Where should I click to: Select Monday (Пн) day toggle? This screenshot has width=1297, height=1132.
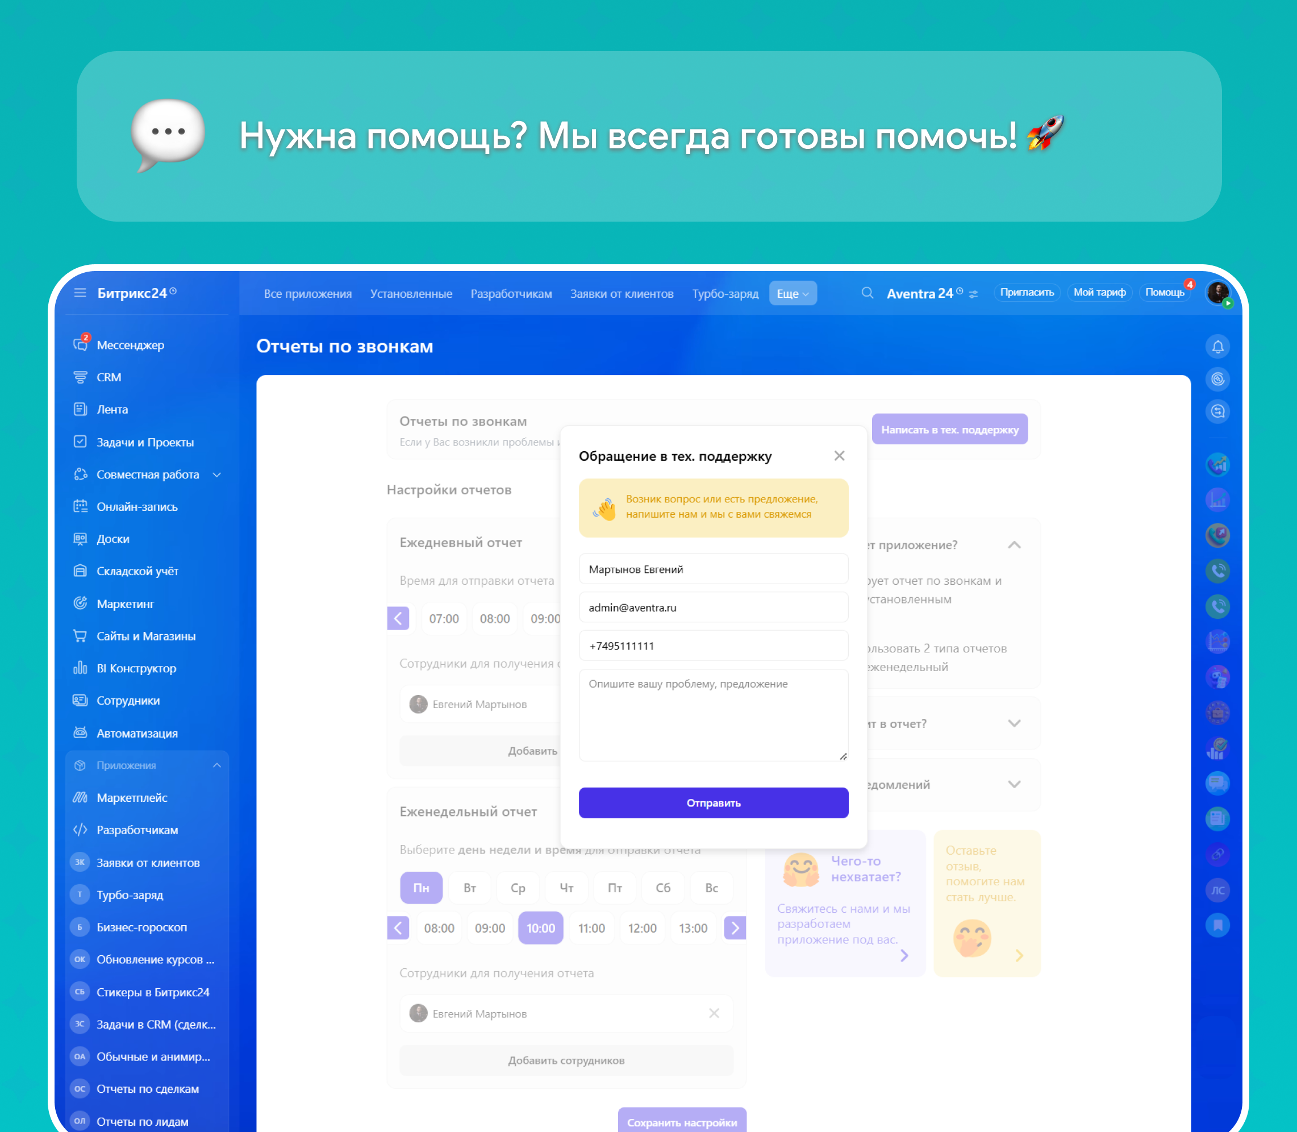click(420, 888)
